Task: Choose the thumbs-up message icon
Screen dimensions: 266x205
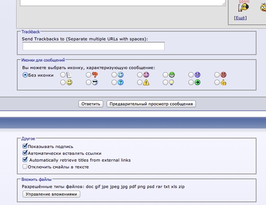Action: pyautogui.click(x=217, y=82)
